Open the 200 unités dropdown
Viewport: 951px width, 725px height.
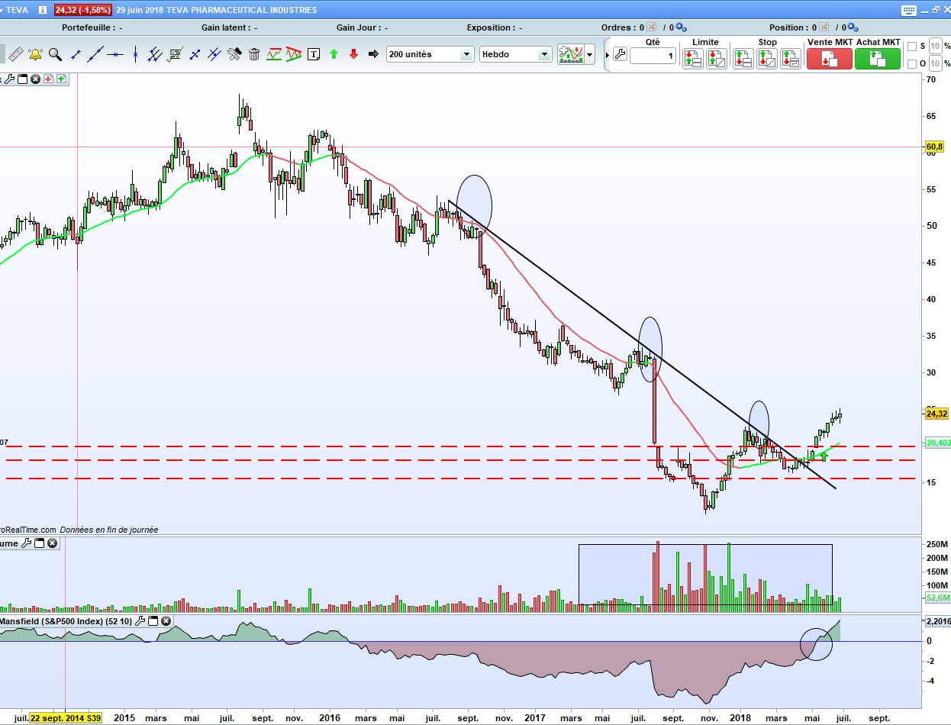[430, 54]
